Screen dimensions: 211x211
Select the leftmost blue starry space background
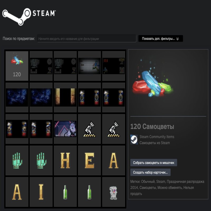coord(17,97)
